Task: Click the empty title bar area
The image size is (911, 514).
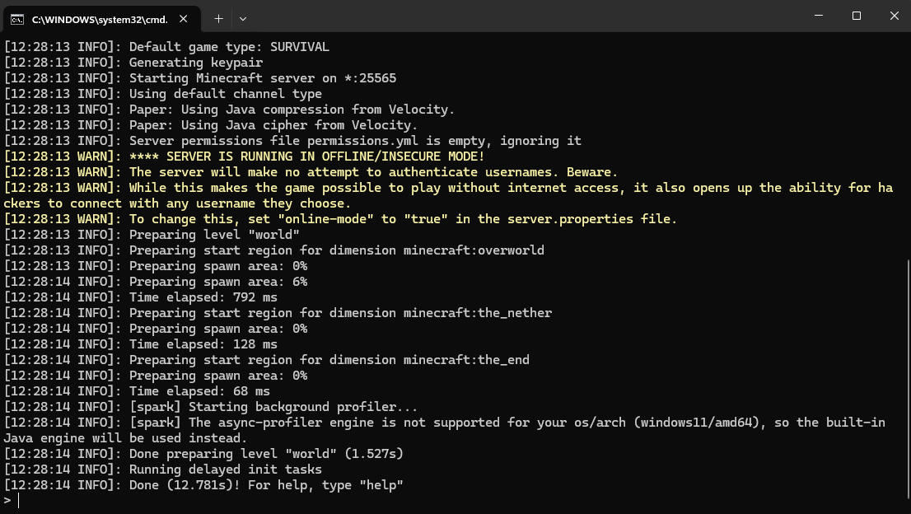Action: [x=523, y=16]
